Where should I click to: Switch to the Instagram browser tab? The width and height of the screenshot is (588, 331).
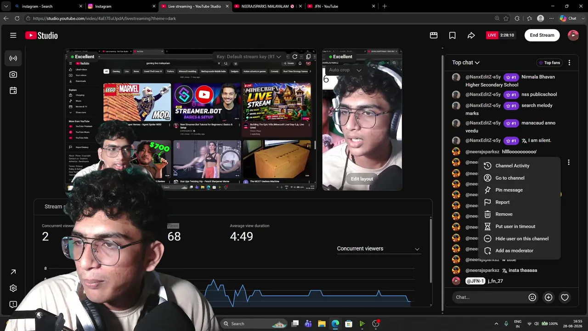pos(121,6)
